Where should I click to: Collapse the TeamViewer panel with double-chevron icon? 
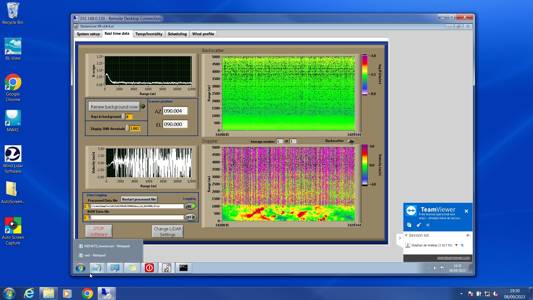point(428,225)
